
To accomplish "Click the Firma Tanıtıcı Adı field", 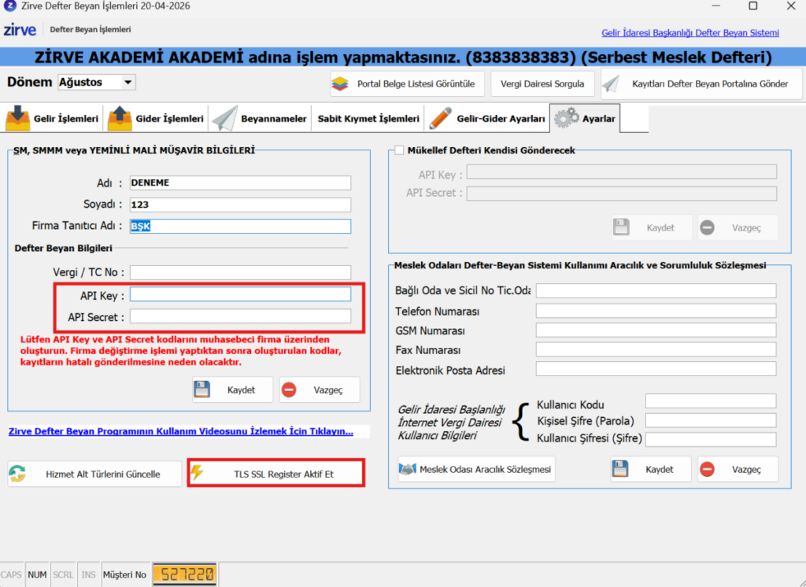I will click(240, 226).
